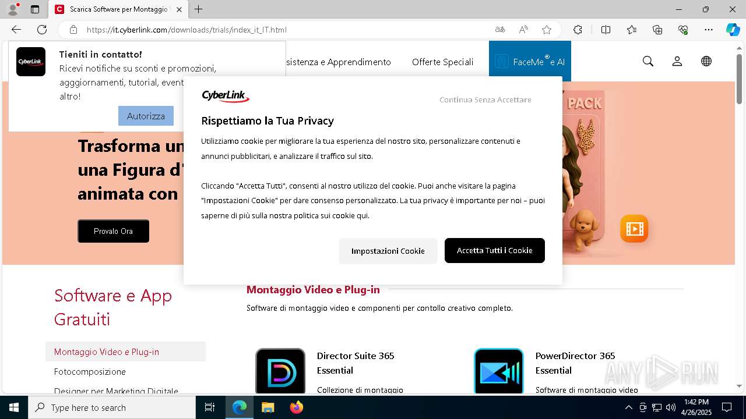The height and width of the screenshot is (419, 746).
Task: Open the language globe selector
Action: (x=706, y=61)
